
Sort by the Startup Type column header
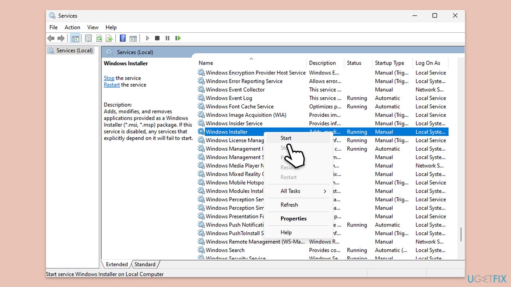pos(392,63)
